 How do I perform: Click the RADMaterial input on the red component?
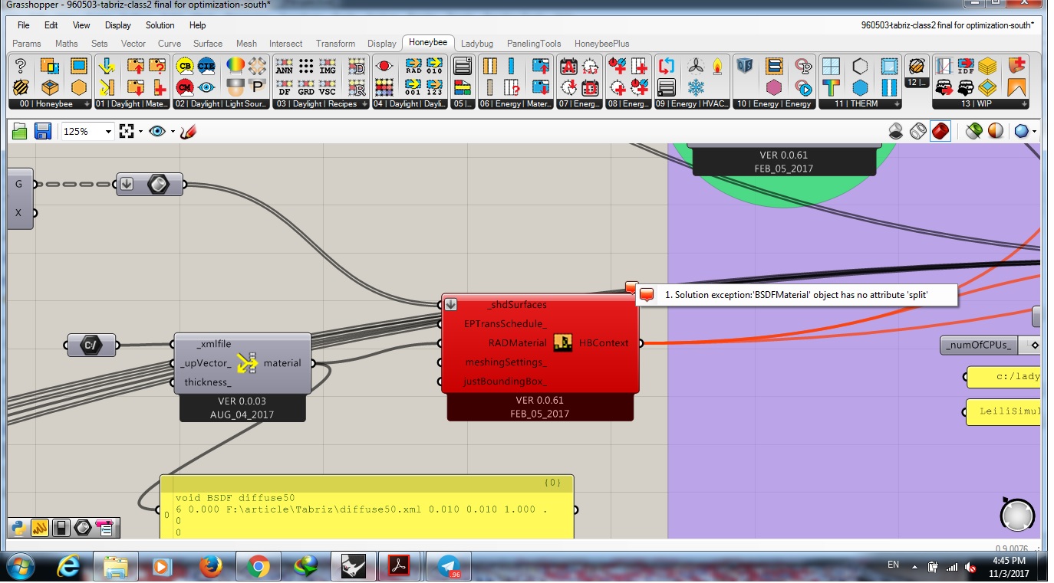coord(517,343)
